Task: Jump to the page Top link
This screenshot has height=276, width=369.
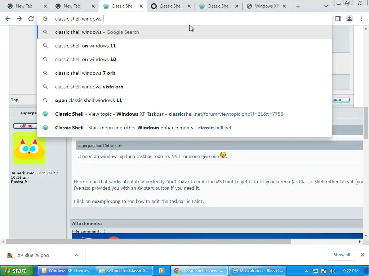Action: click(14, 100)
